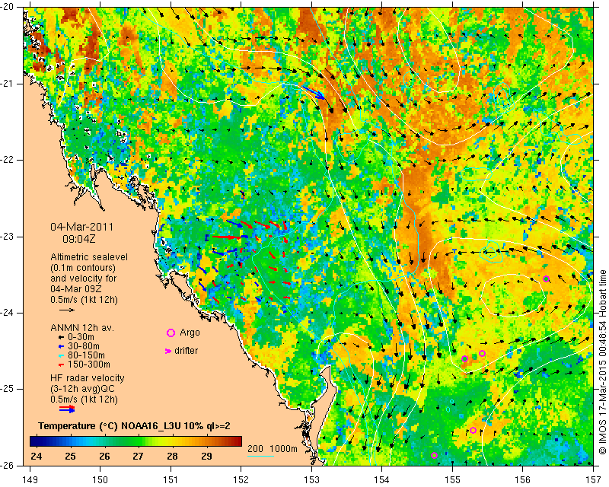This screenshot has height=487, width=609.
Task: Click the '200 1000m' bathymetry label
Action: coord(273,448)
